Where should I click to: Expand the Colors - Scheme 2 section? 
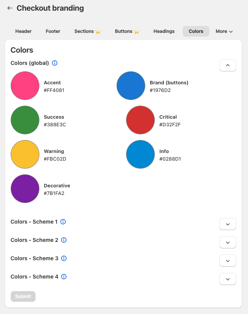click(227, 242)
